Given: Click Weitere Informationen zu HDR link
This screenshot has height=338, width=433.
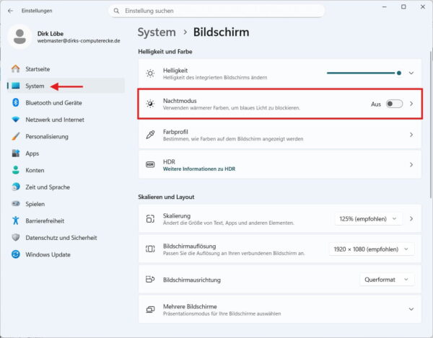Looking at the screenshot, I should (x=199, y=169).
